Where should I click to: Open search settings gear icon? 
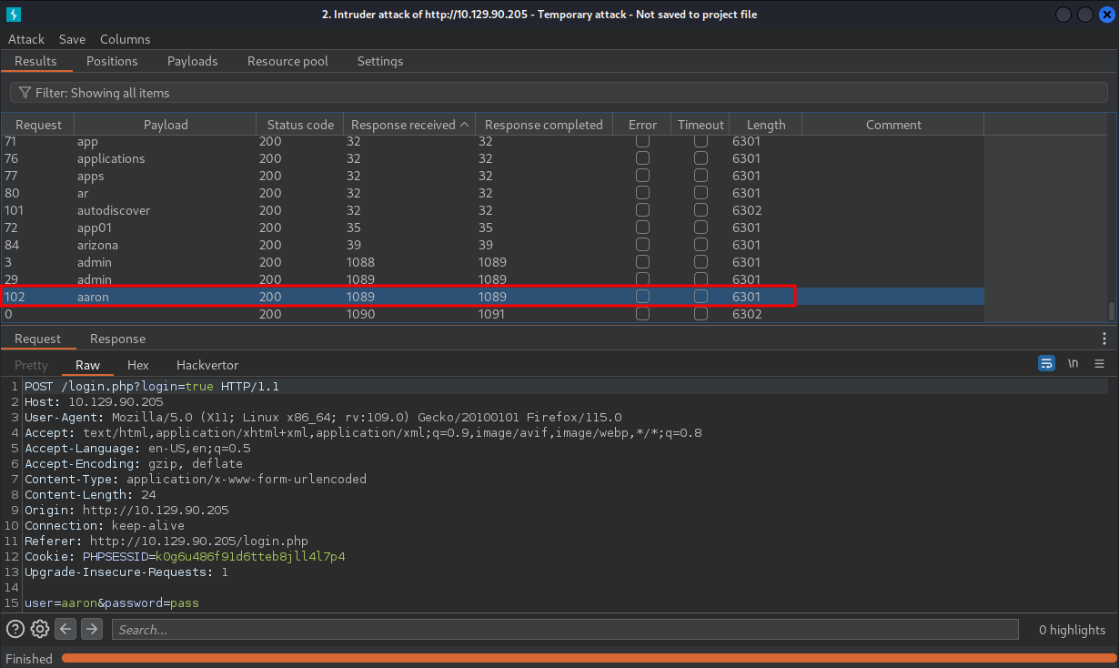[40, 629]
